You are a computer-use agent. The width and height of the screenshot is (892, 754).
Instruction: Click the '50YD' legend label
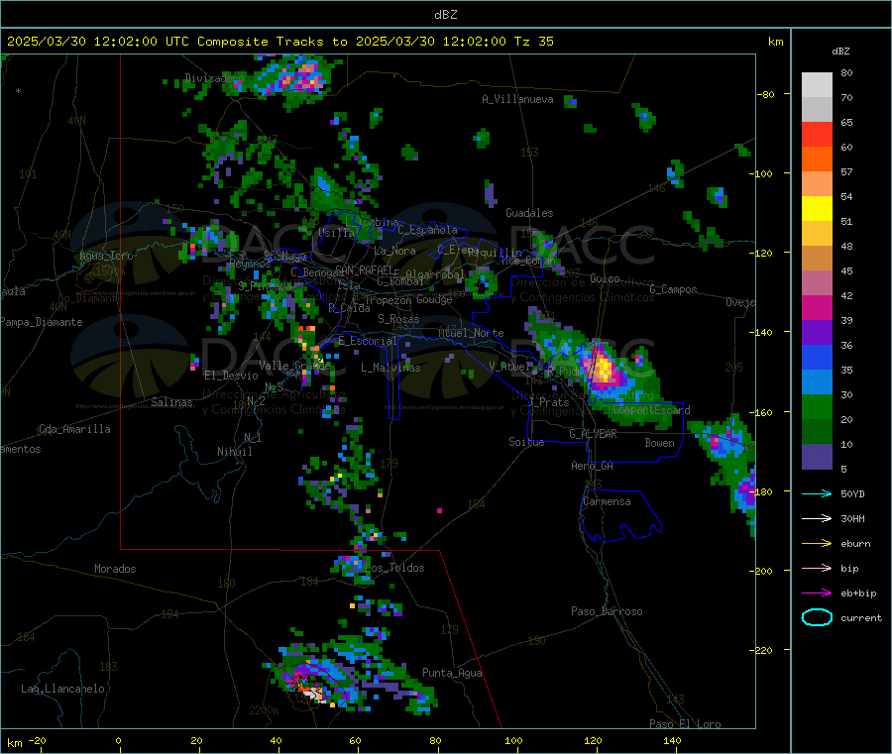pyautogui.click(x=852, y=493)
